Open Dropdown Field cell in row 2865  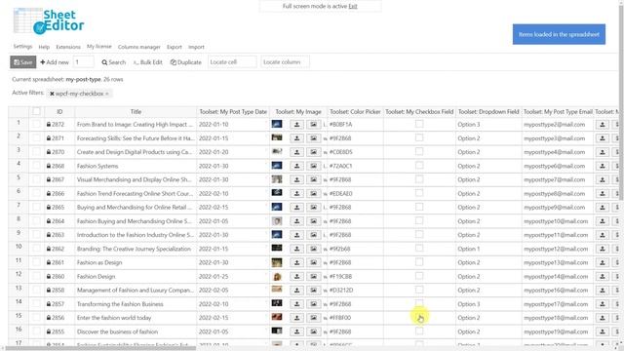[488, 208]
